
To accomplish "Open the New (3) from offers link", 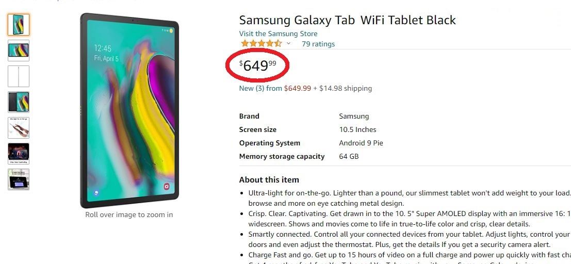I will [x=260, y=88].
